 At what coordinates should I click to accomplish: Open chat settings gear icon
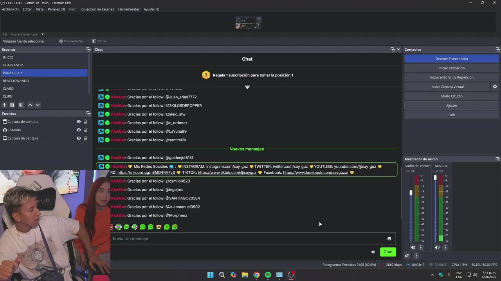pos(373,252)
